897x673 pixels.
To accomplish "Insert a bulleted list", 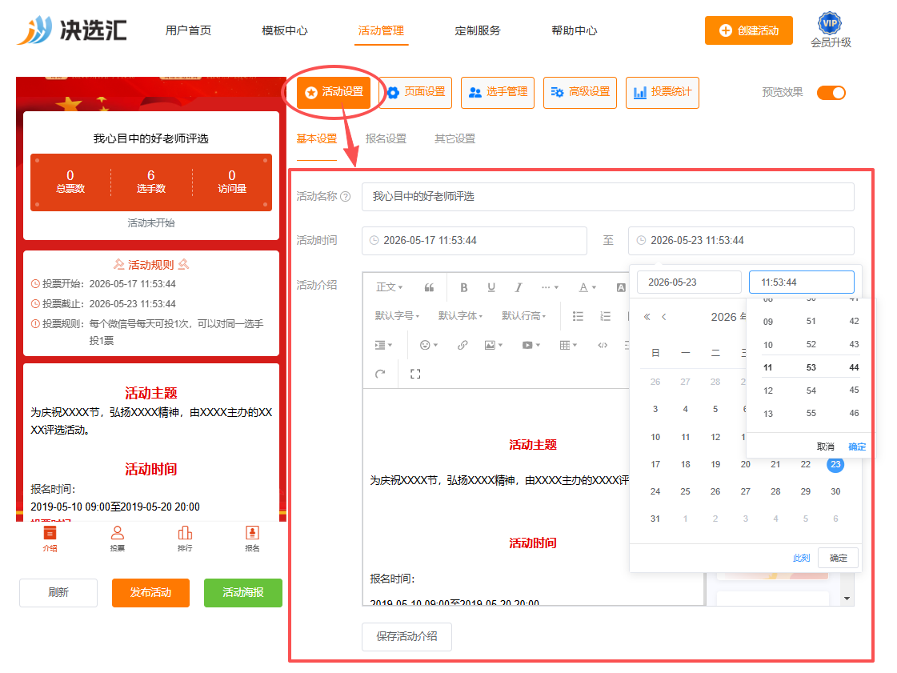I will [x=578, y=316].
